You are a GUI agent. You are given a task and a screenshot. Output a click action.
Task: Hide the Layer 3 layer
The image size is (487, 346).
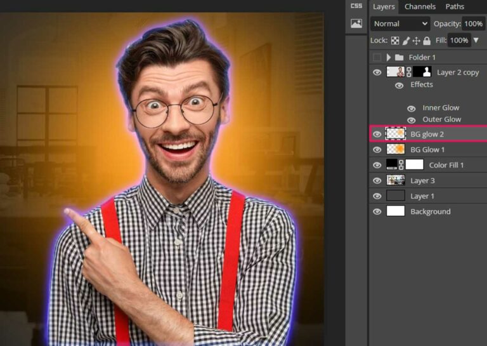pyautogui.click(x=377, y=180)
